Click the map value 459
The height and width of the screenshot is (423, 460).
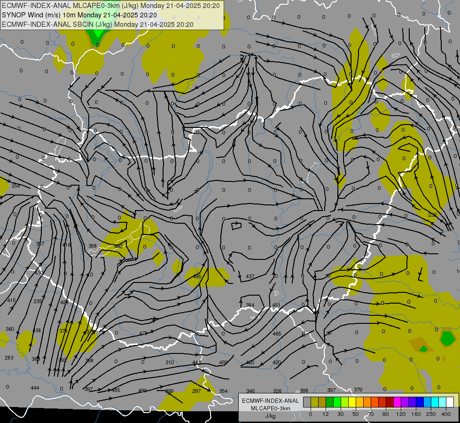[223, 362]
